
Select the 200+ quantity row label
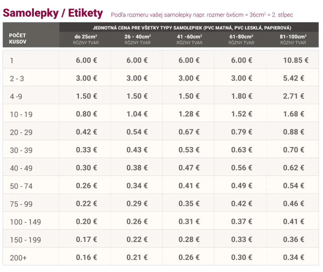[18, 258]
